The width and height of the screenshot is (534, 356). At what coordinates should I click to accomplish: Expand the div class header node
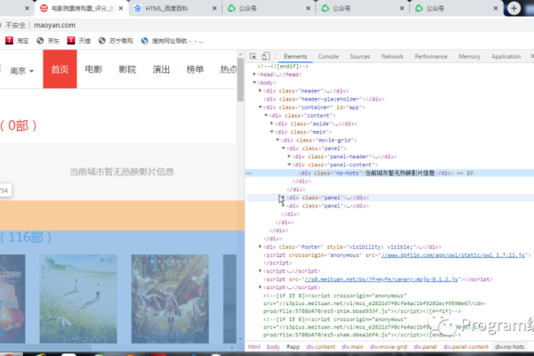tap(260, 91)
